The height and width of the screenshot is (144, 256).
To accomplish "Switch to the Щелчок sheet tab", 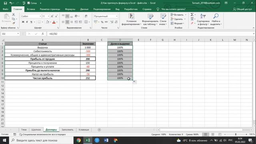I will tap(36, 130).
